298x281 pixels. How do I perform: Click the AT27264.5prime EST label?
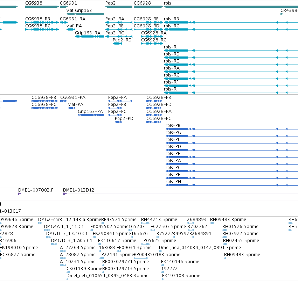coord(78,248)
